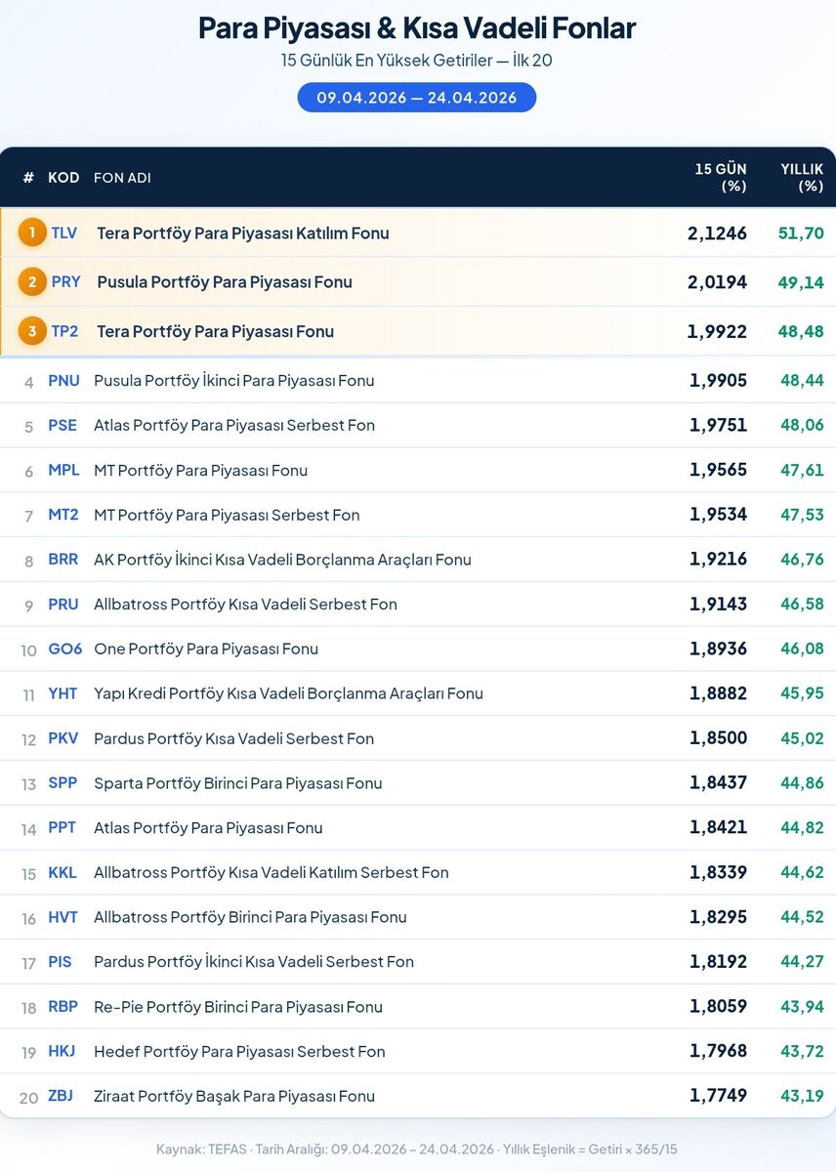Select AK Portföy İkinci Kısa Vadeli Borçlanma fund
Screen dimensions: 836x1172
pos(283,560)
